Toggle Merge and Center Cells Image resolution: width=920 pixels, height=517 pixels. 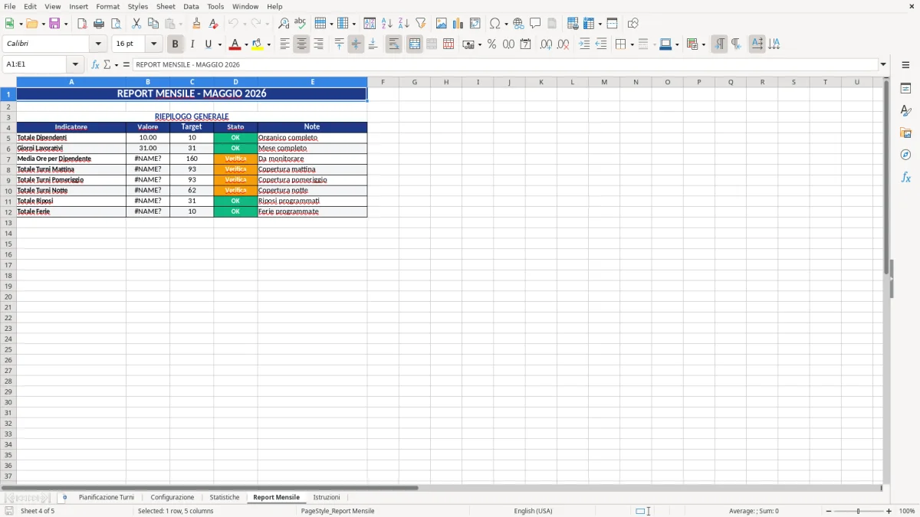(415, 44)
